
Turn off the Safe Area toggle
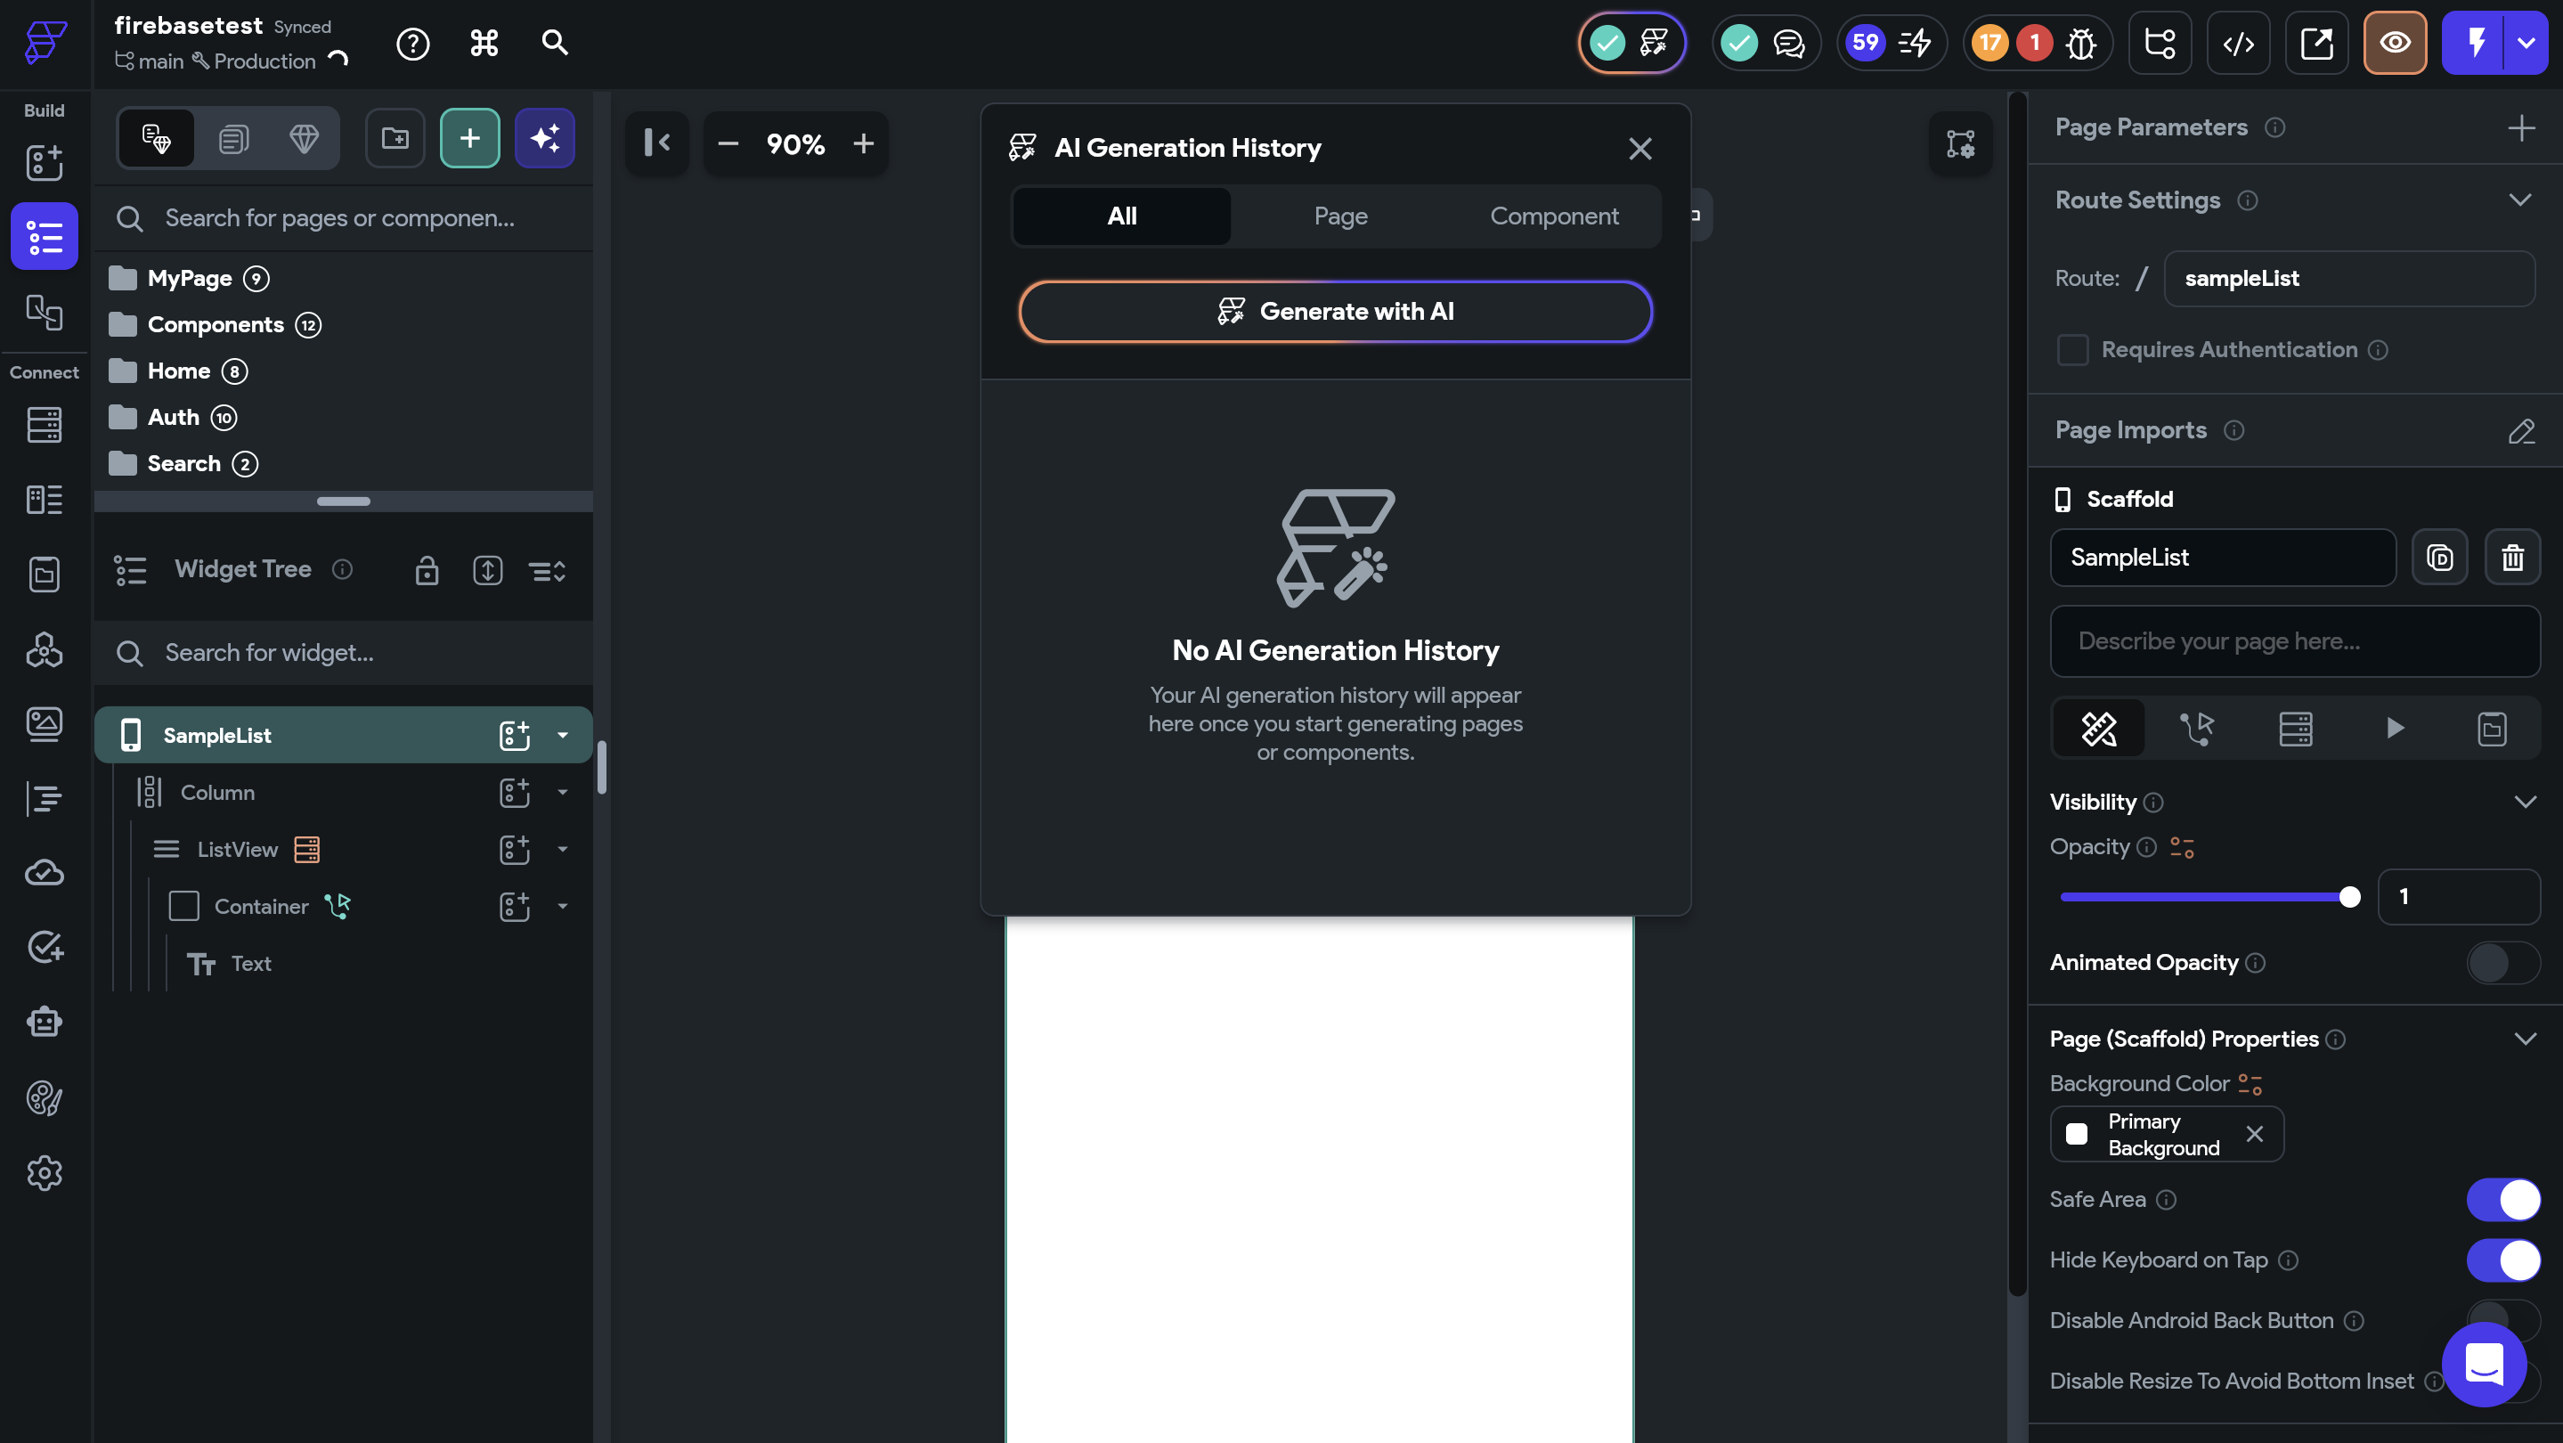2502,1199
